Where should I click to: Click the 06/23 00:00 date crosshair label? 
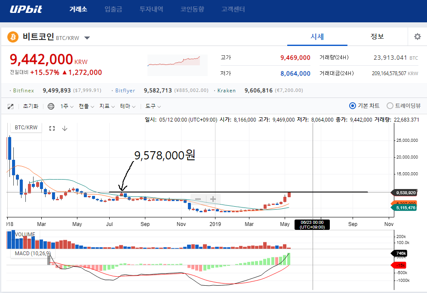click(312, 225)
